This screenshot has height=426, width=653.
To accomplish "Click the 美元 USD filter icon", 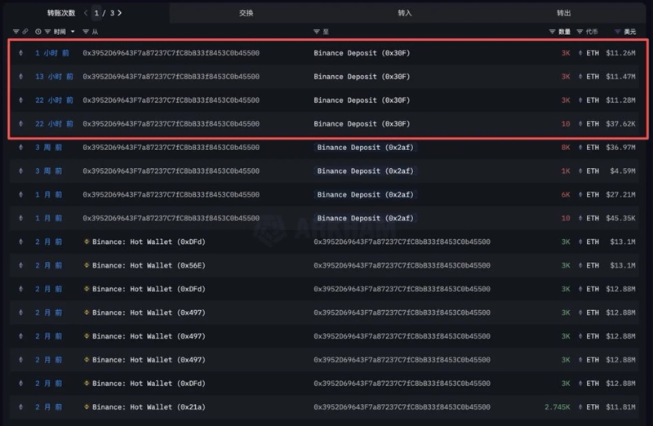I will [x=618, y=32].
